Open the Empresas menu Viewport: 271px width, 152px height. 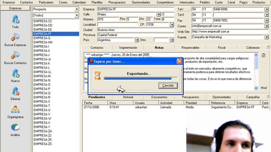coord(8,3)
